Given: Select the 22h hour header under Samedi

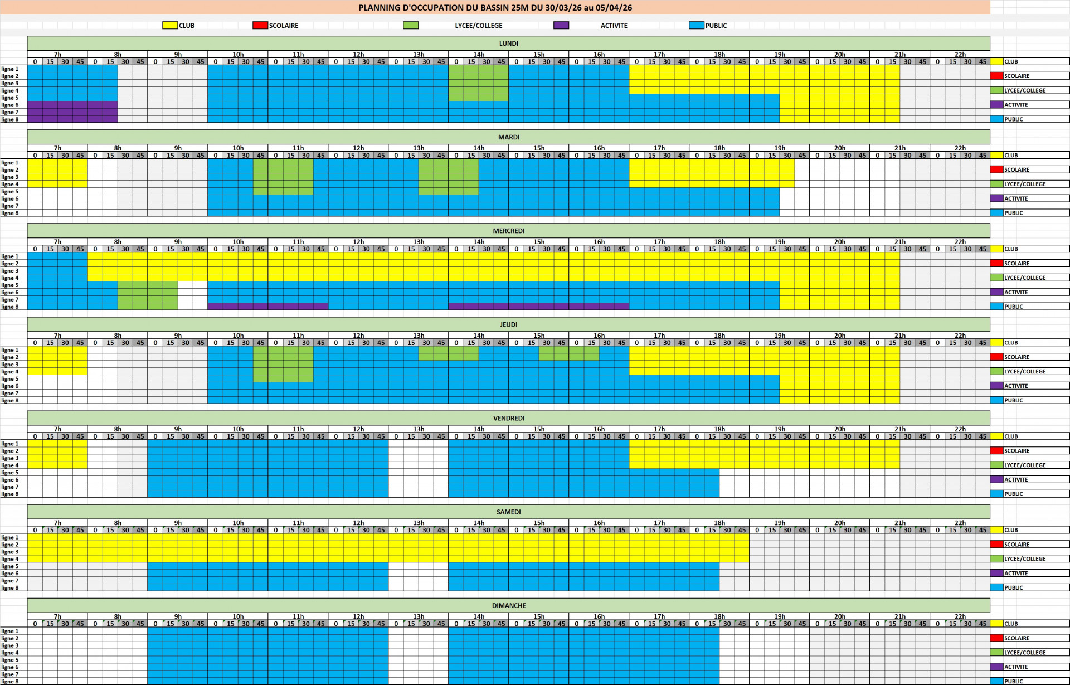Looking at the screenshot, I should tap(960, 523).
